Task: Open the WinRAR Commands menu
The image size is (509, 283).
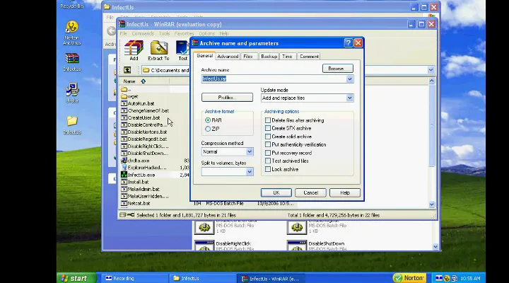Action: pos(143,33)
